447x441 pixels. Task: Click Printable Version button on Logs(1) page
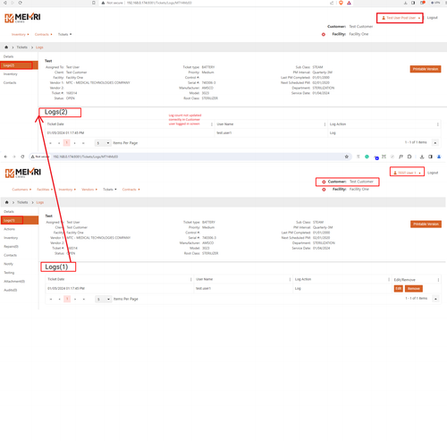click(426, 225)
